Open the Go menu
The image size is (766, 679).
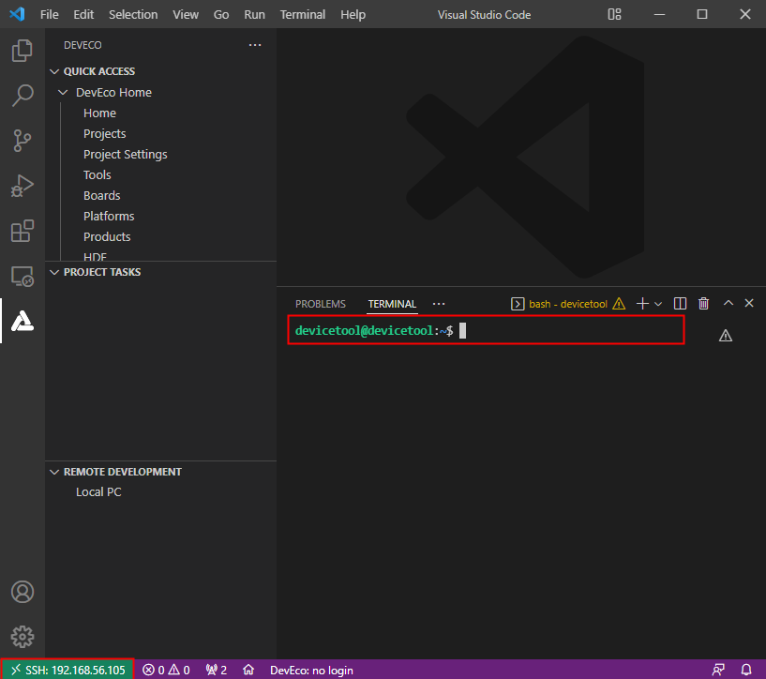click(x=221, y=15)
